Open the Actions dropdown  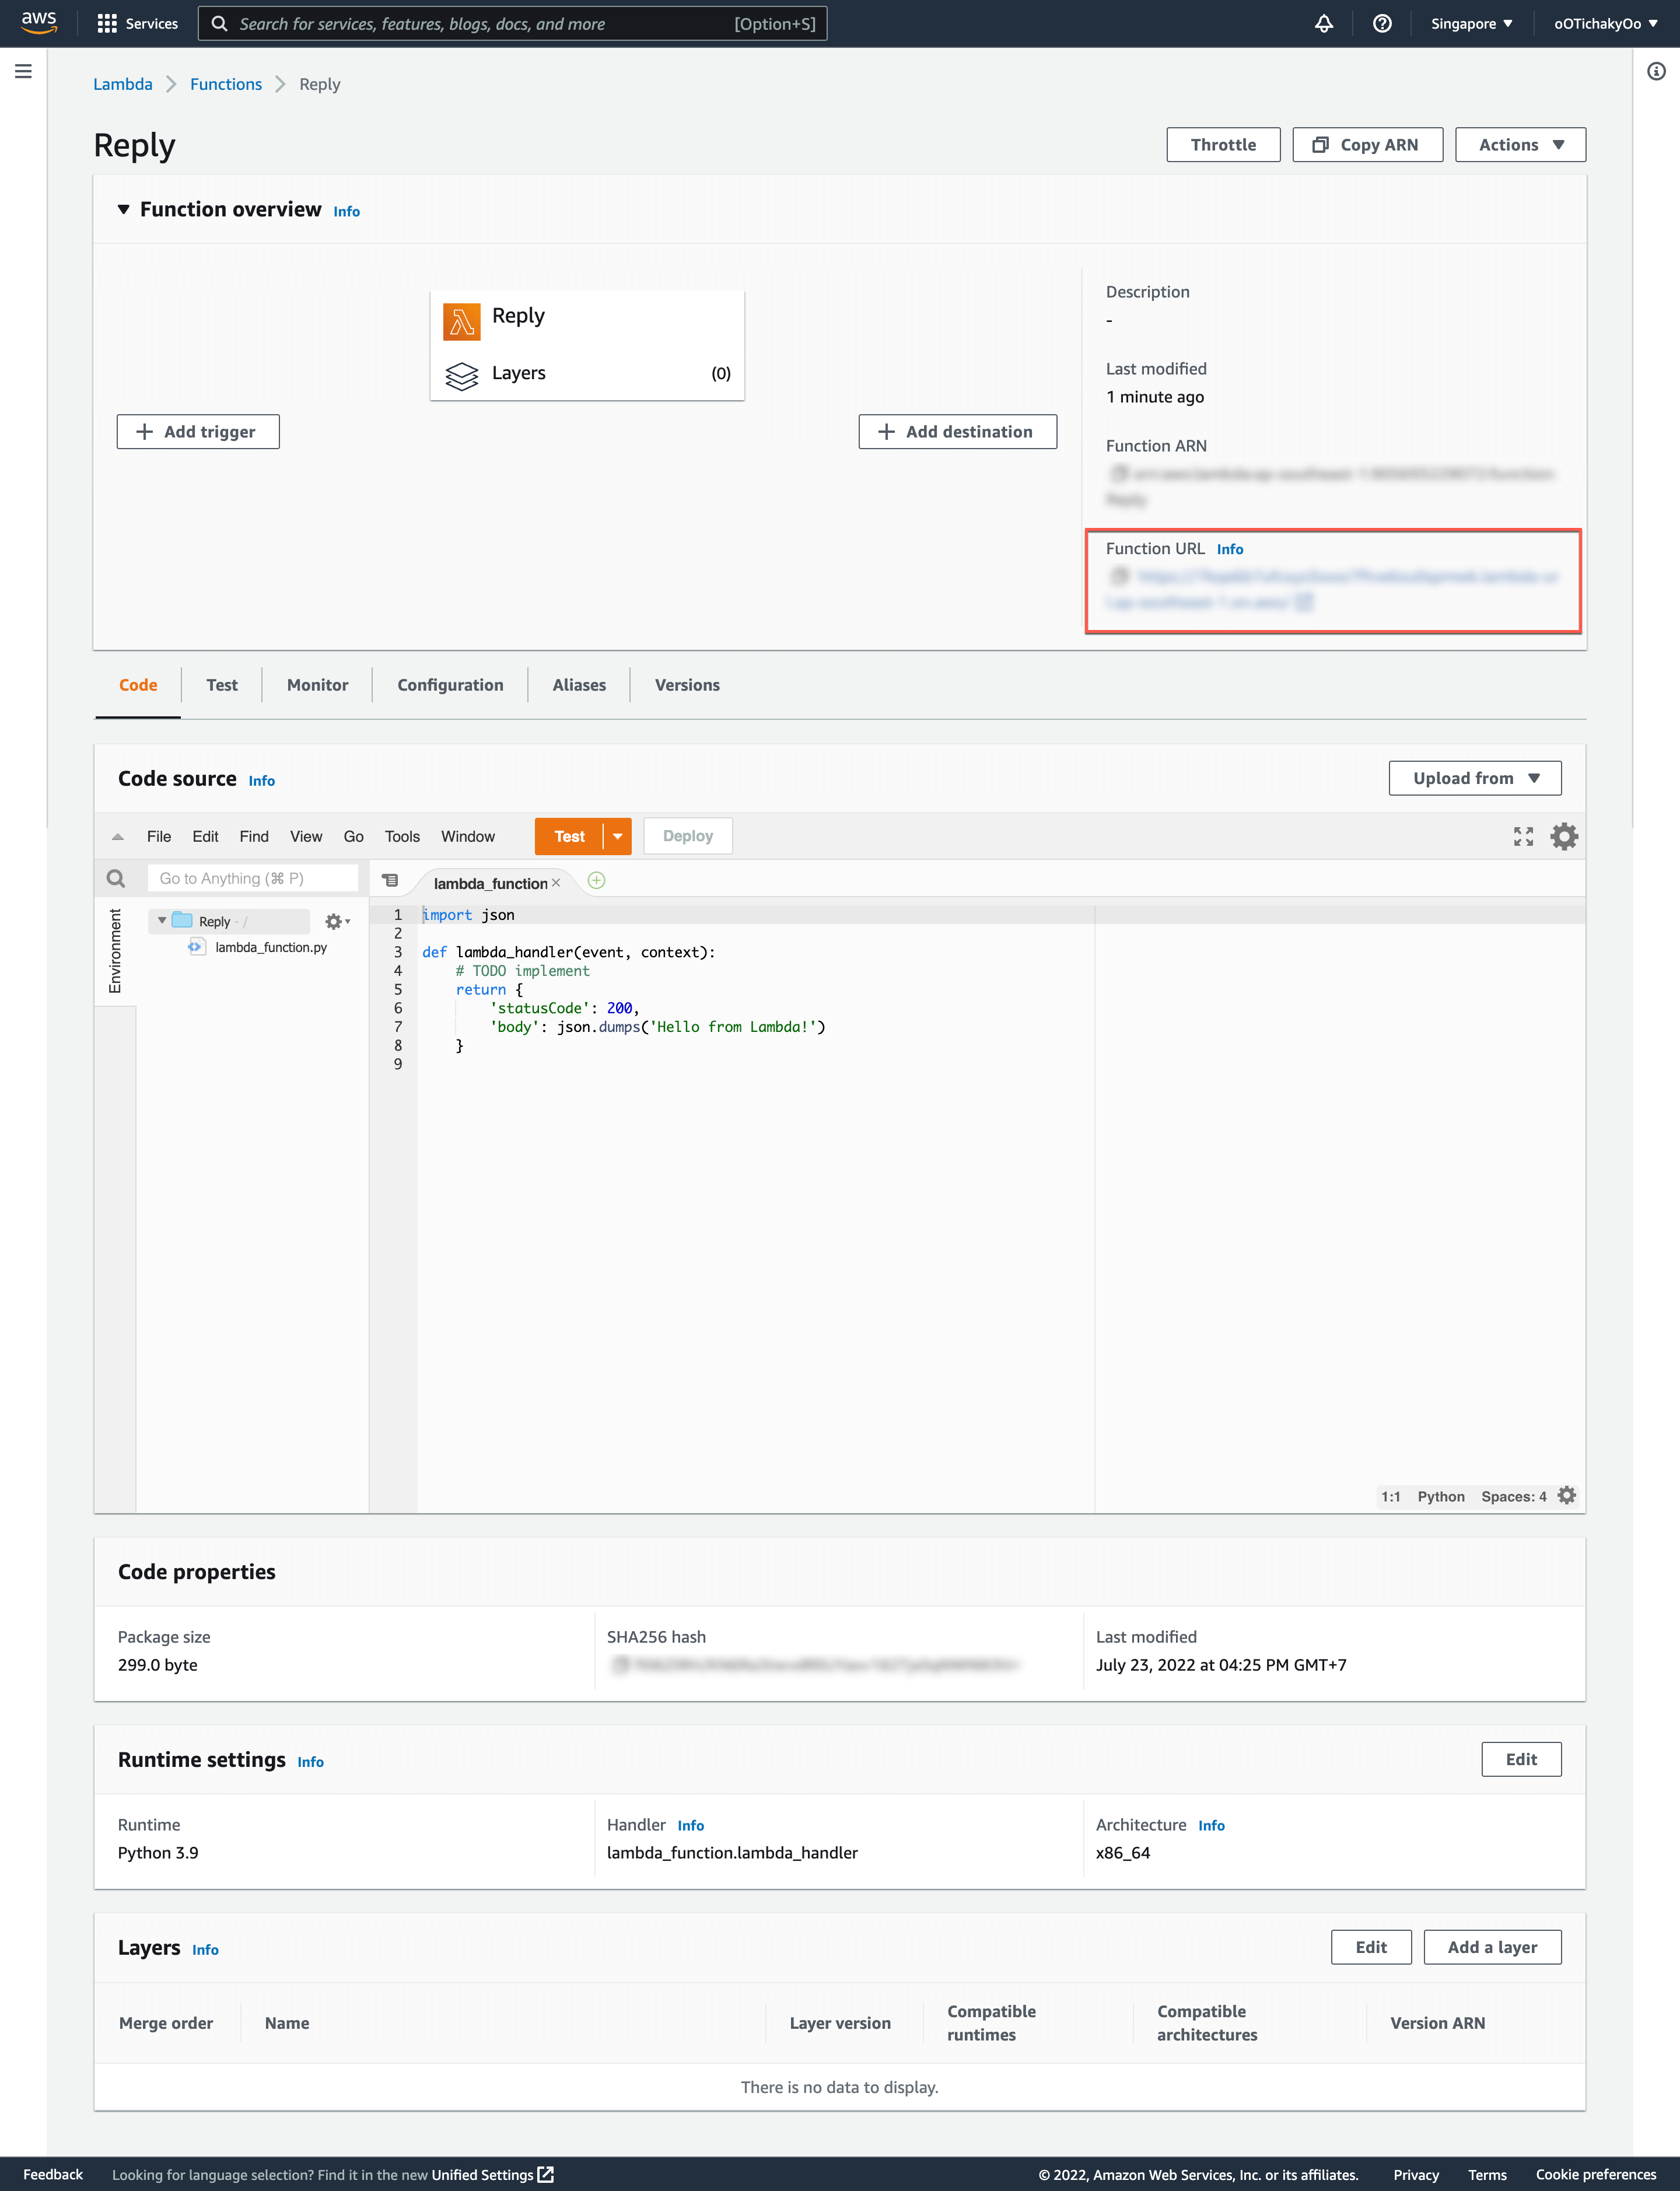[1519, 144]
